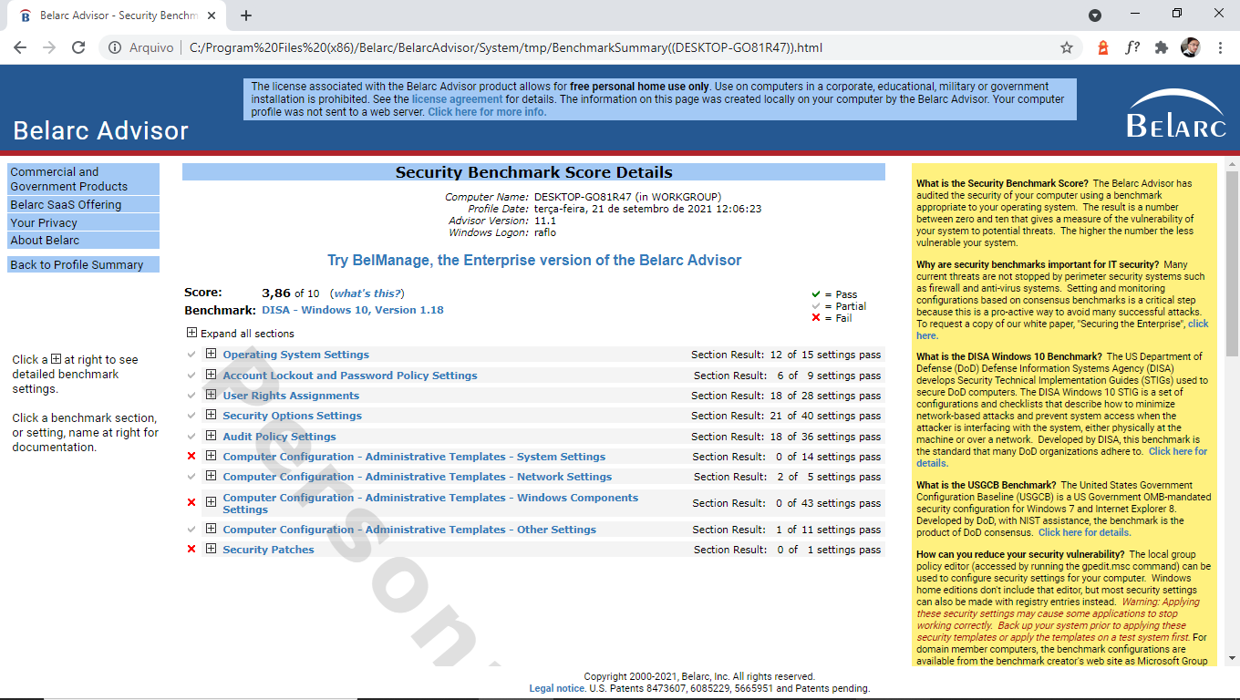This screenshot has height=700, width=1240.
Task: Reload the Belarc Advisor page
Action: [x=78, y=47]
